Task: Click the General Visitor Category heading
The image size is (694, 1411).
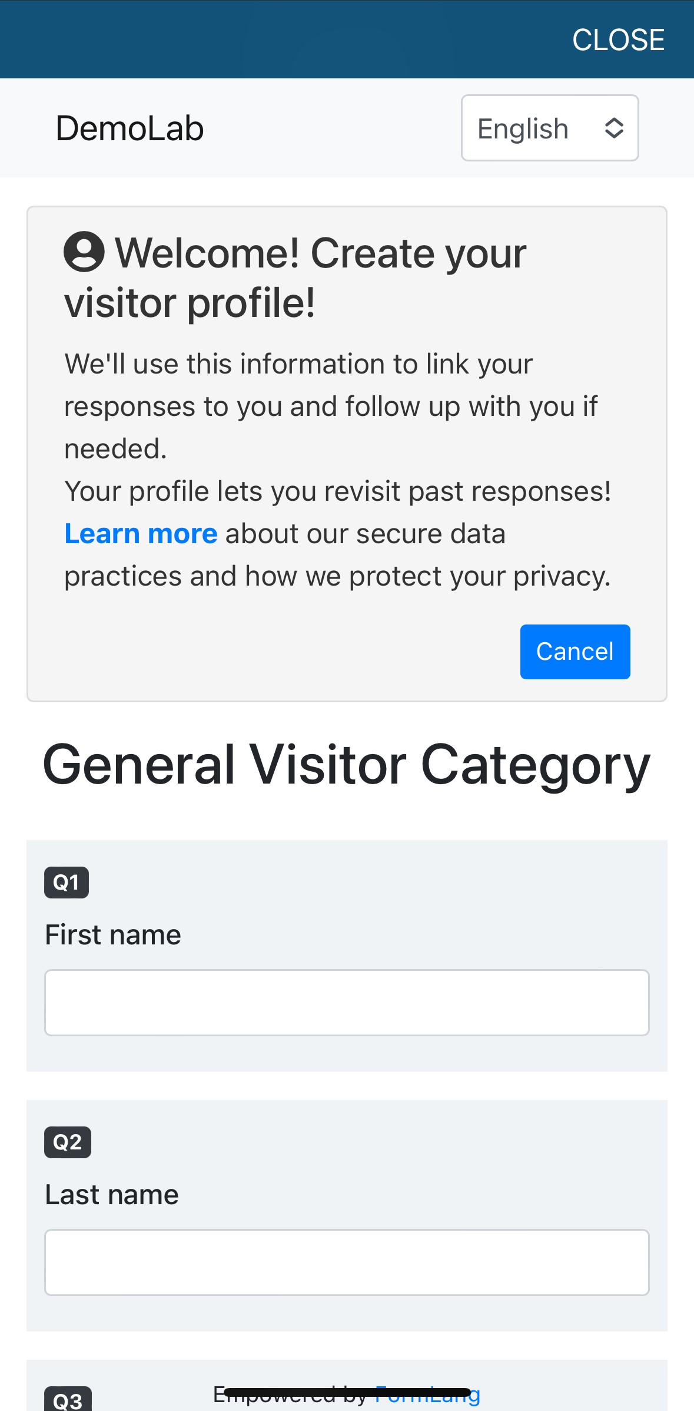Action: (347, 765)
